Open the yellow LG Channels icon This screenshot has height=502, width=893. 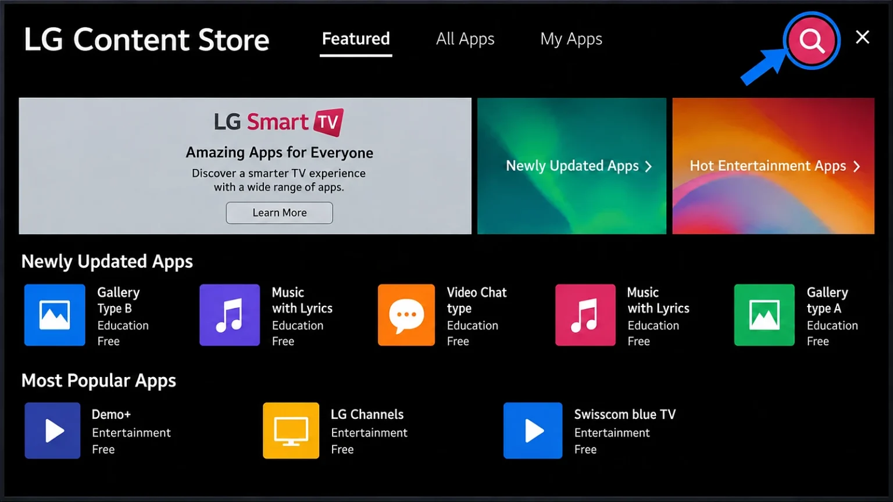coord(291,431)
